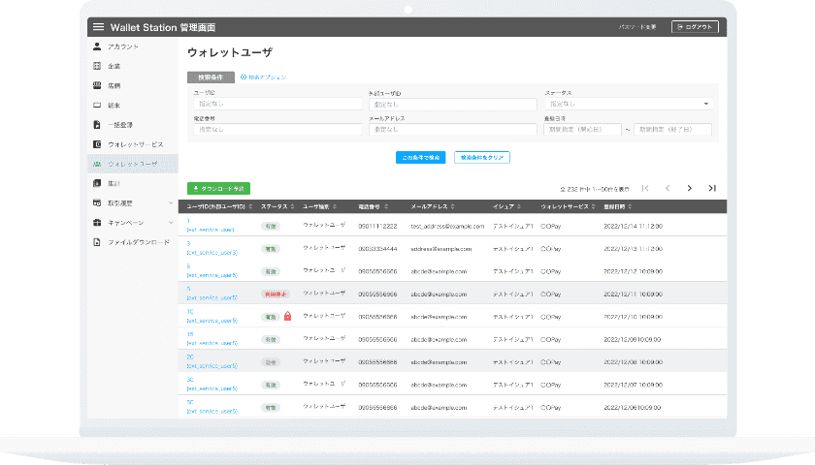Screen dimensions: 815x465
Task: Go to next page with right chevron
Action: point(689,188)
